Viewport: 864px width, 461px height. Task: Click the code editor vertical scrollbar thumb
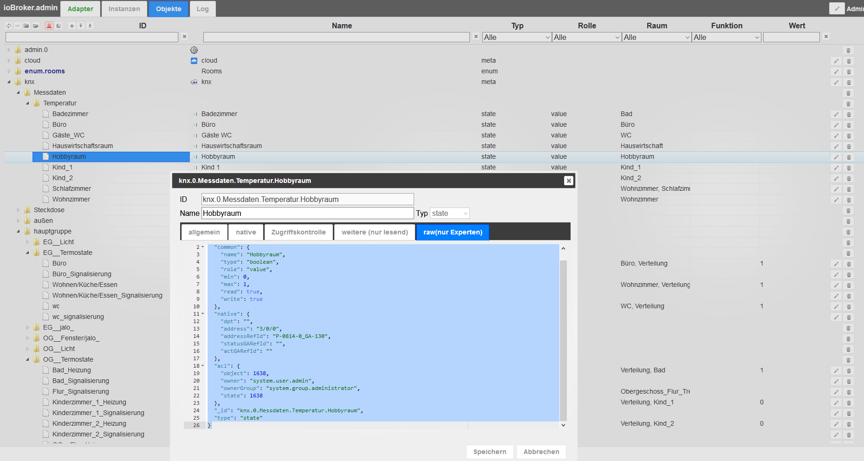[x=563, y=340]
